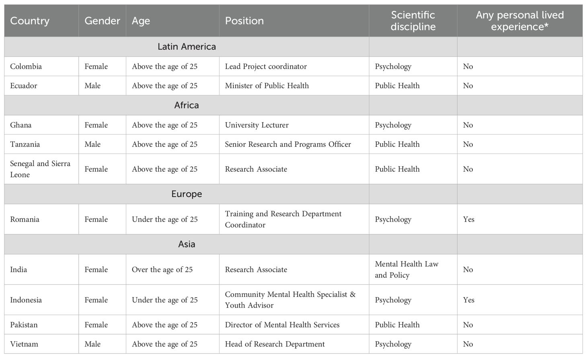Click Senior Research and Programs Officer cell
587x358 pixels.
(x=288, y=144)
